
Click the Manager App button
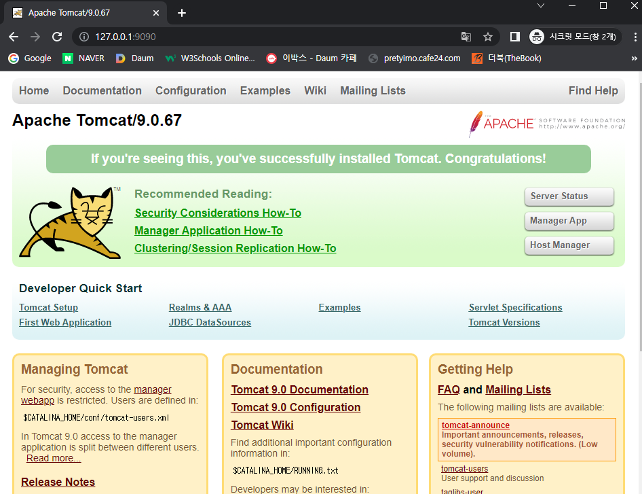pos(569,221)
